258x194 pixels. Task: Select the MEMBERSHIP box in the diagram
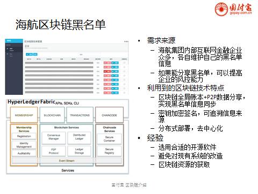click(24, 115)
